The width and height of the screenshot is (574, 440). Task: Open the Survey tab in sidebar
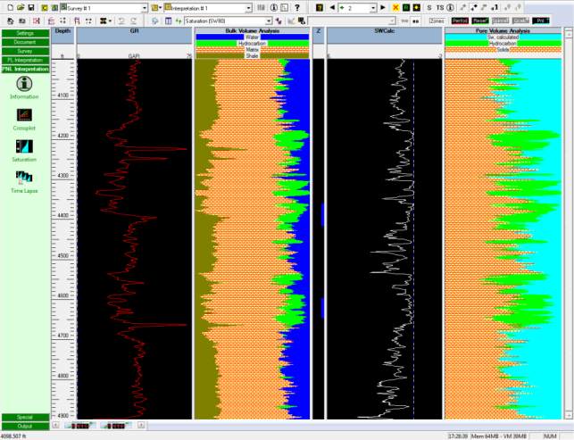click(25, 51)
